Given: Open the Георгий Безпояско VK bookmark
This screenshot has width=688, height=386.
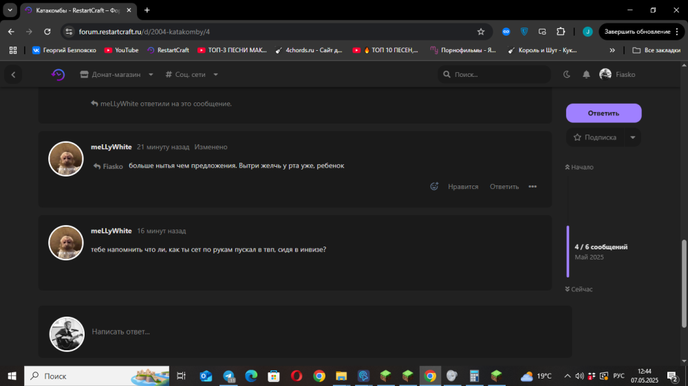Looking at the screenshot, I should pos(64,50).
